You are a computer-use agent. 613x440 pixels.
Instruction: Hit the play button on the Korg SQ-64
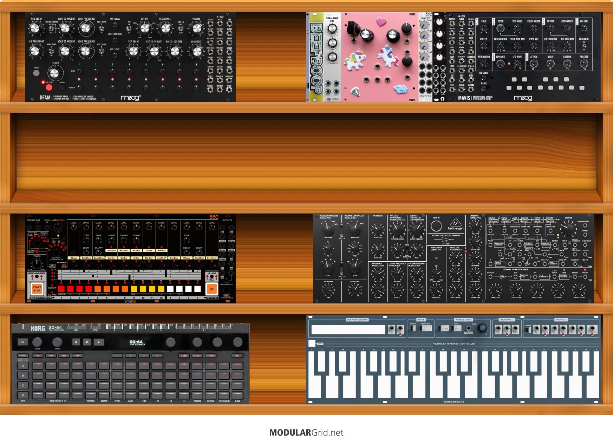click(99, 342)
